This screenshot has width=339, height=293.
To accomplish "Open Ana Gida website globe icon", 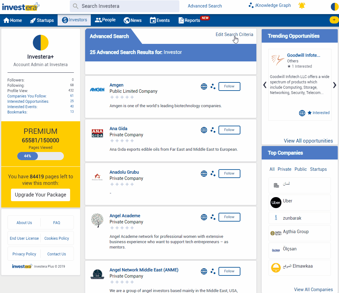I will pos(204,130).
